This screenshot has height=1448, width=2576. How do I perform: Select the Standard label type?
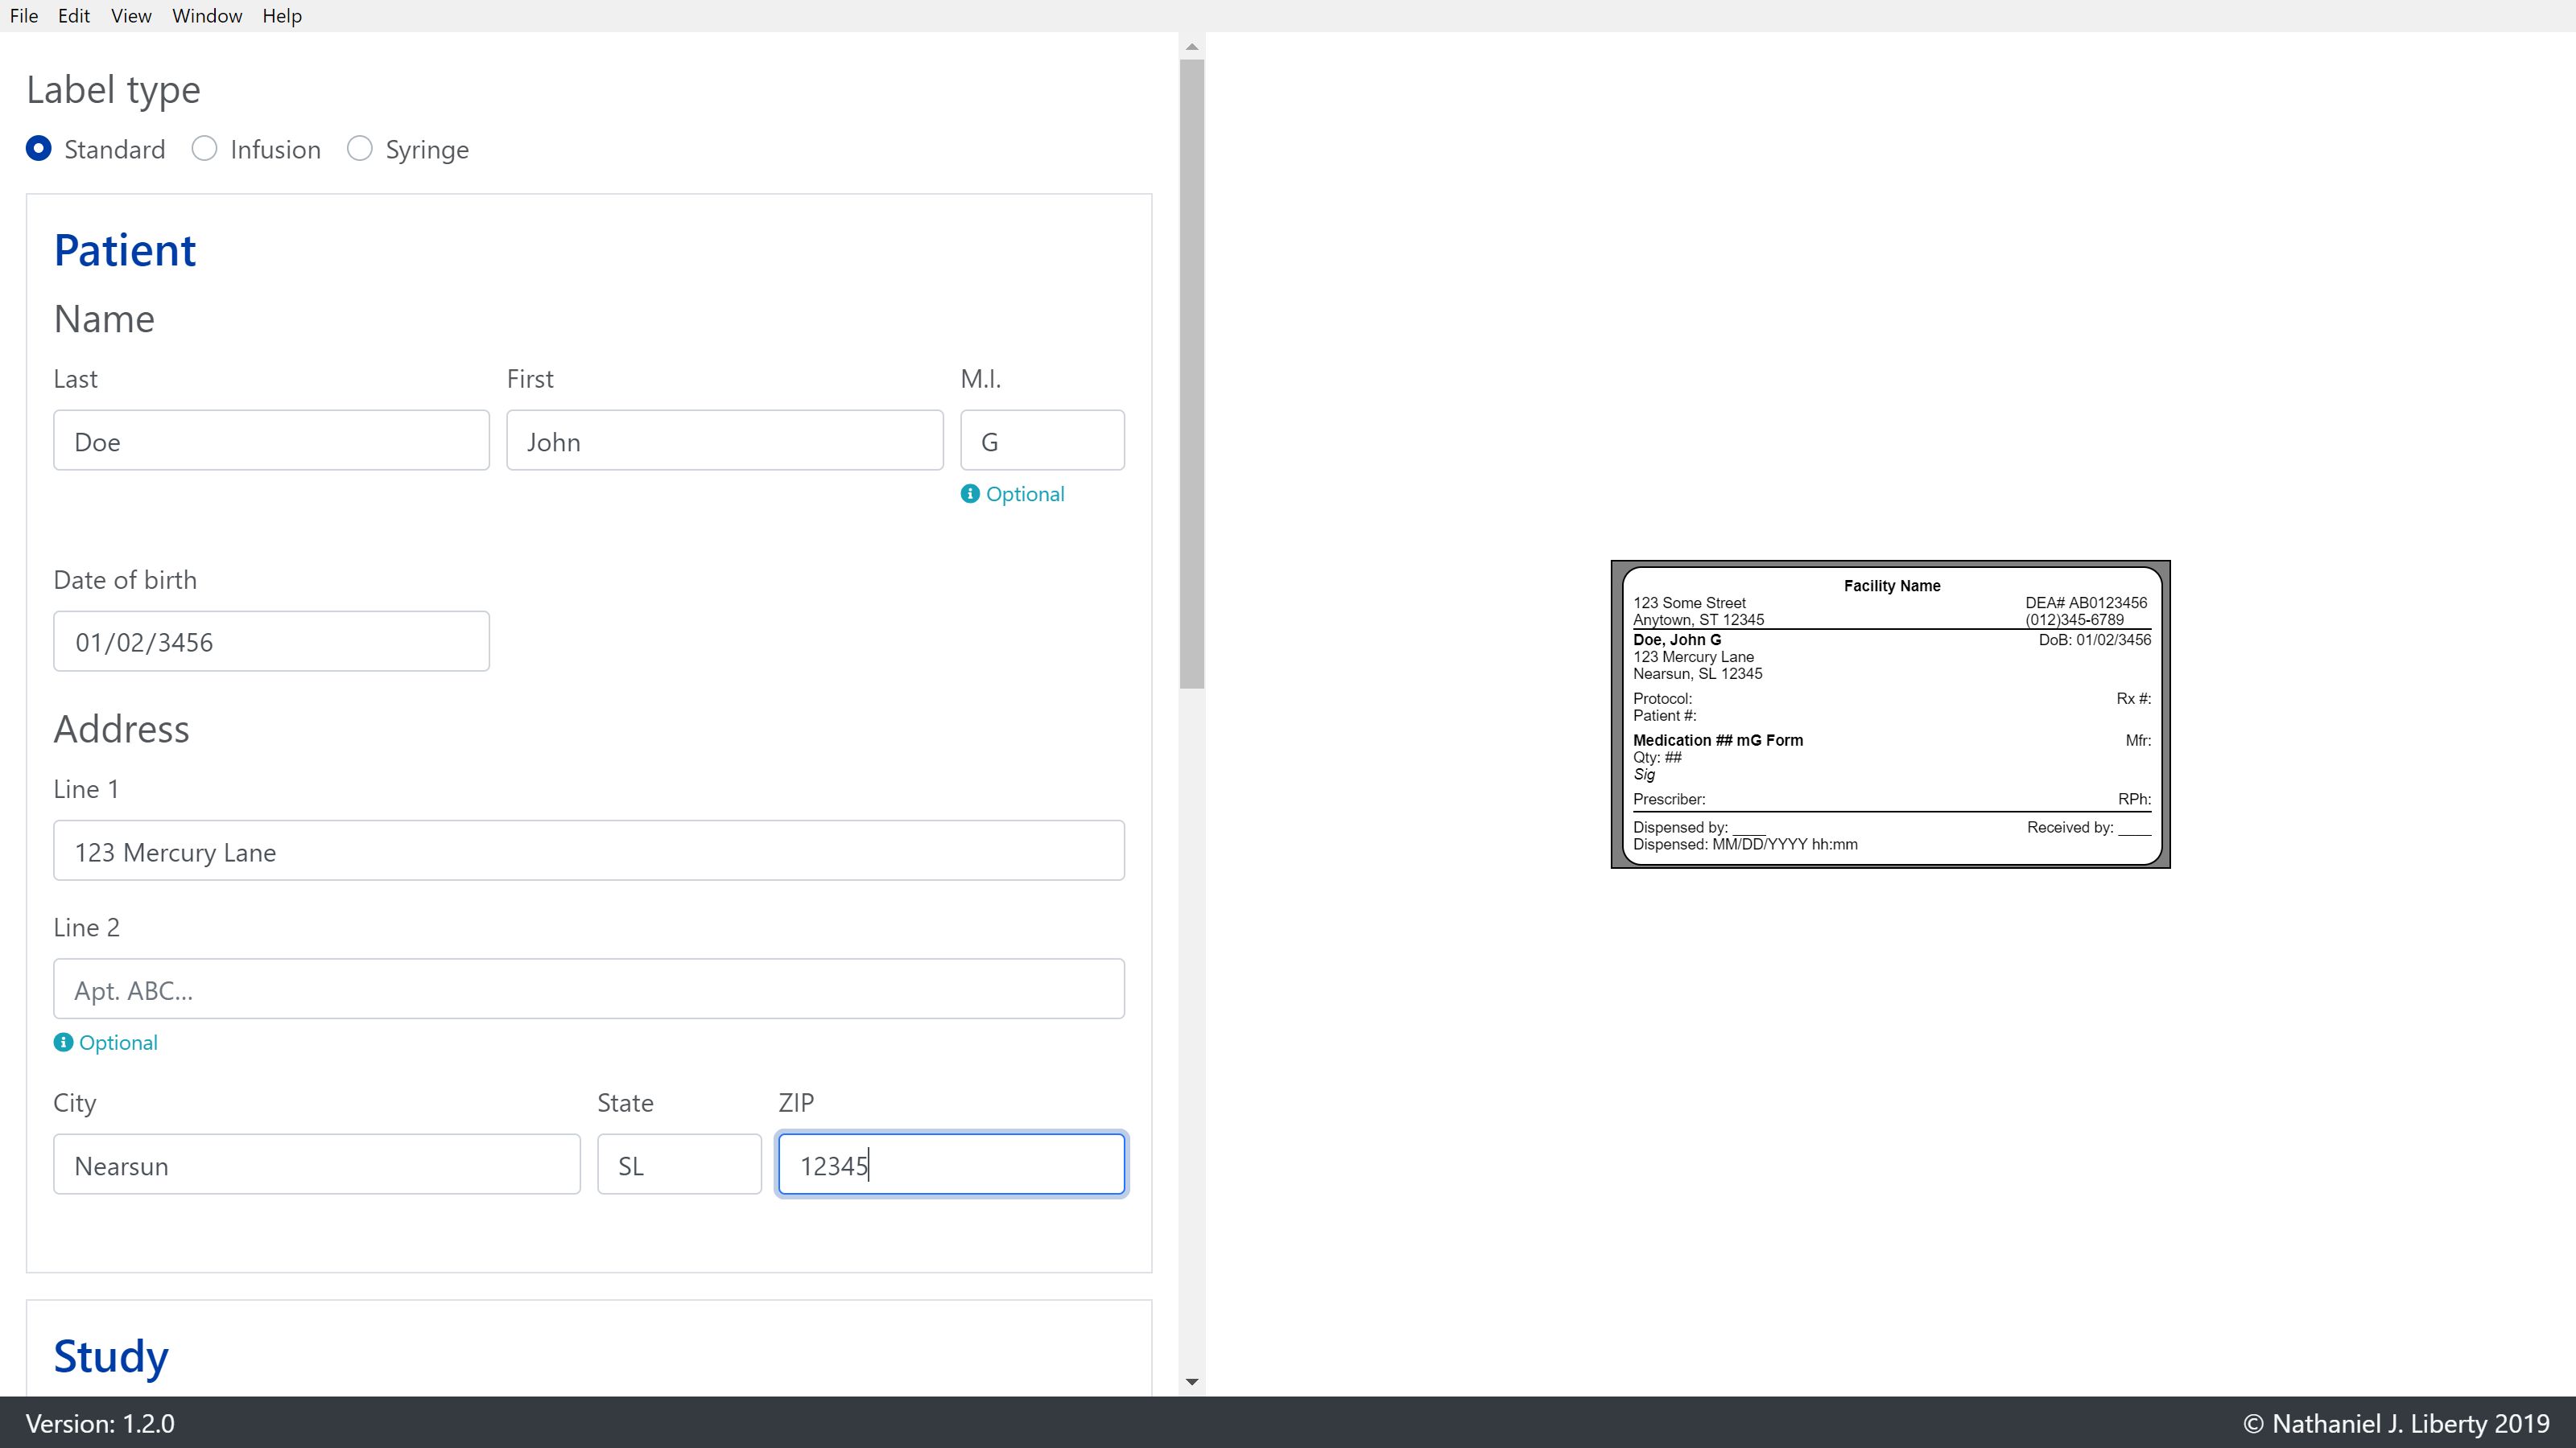click(39, 148)
